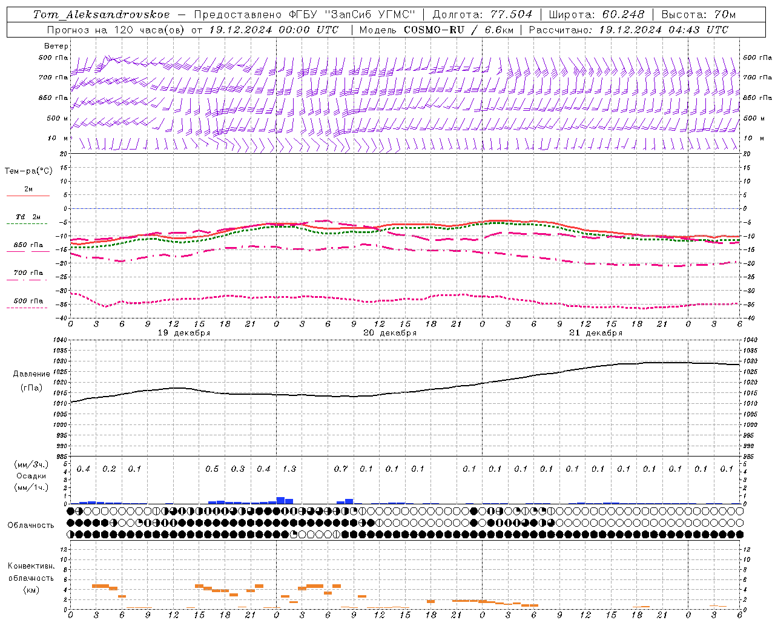This screenshot has width=775, height=620.
Task: Click the 0.7 precipitation value
Action: 341,469
